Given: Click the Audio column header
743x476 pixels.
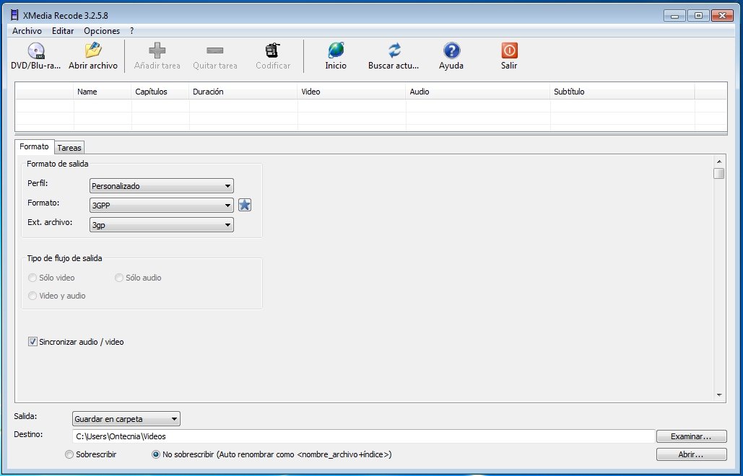Looking at the screenshot, I should click(x=478, y=92).
